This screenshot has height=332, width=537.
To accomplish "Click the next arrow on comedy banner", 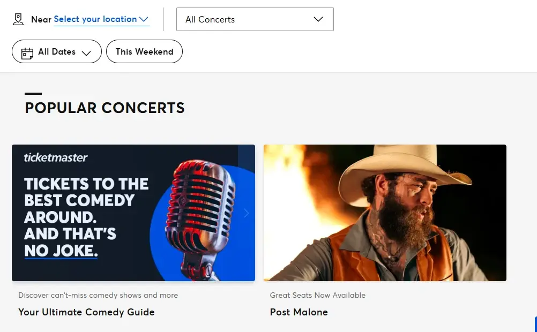I will tap(247, 213).
